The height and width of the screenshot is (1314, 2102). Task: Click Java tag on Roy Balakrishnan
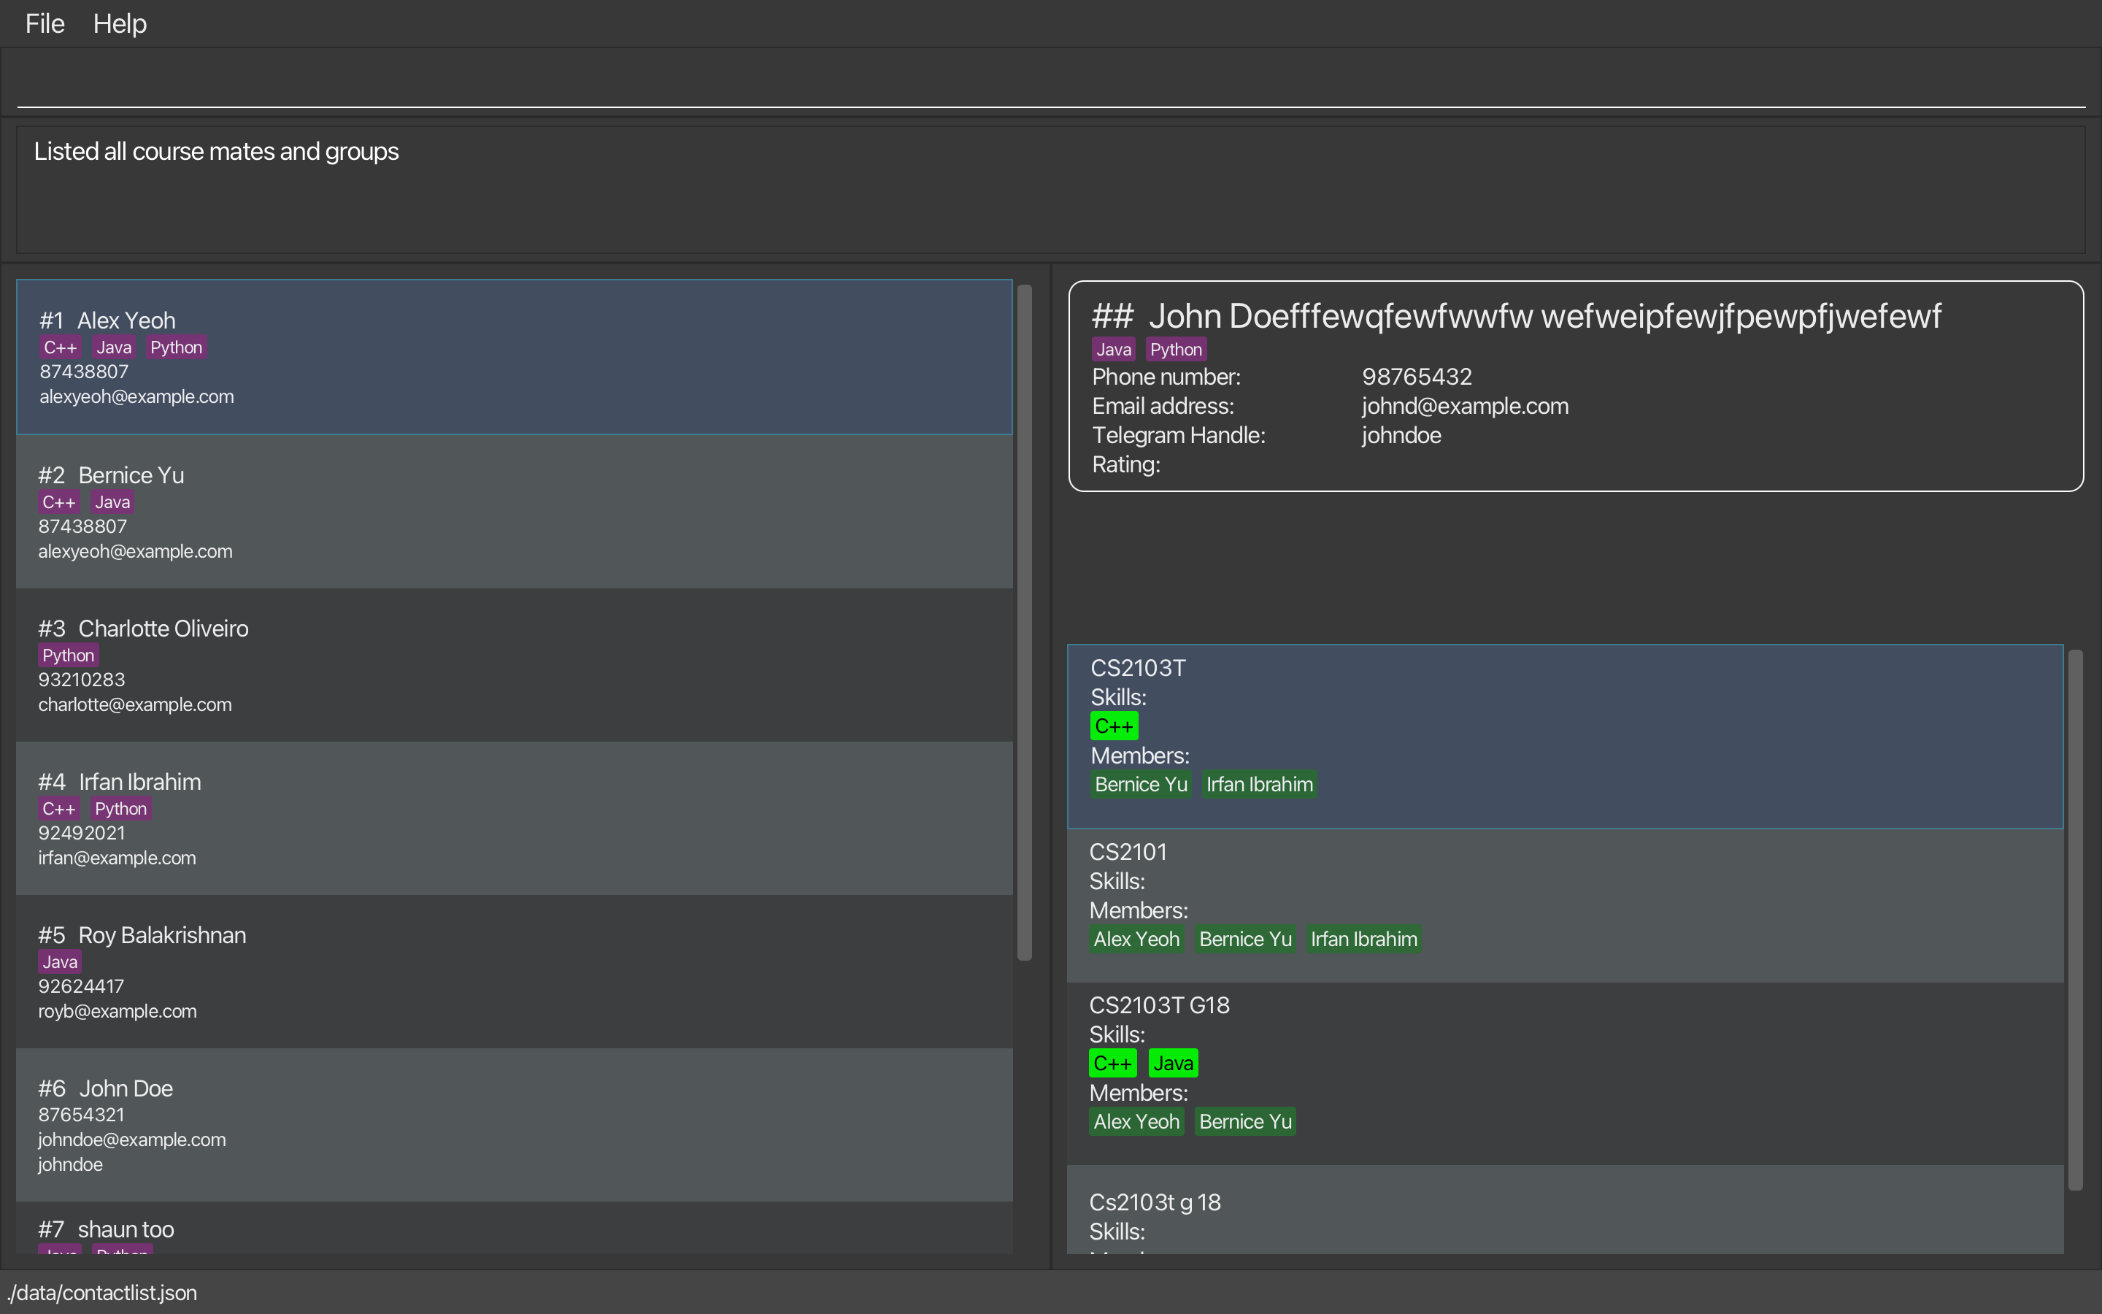pos(60,962)
